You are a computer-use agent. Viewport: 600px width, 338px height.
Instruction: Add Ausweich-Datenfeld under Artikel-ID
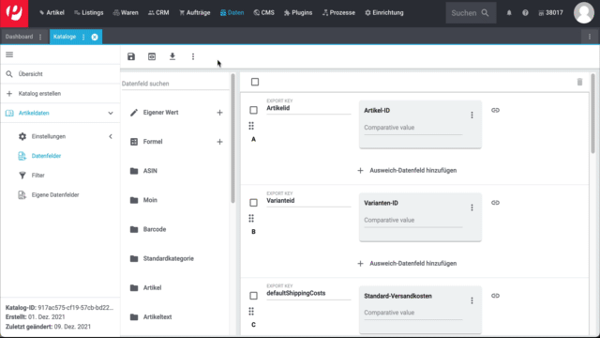point(407,171)
